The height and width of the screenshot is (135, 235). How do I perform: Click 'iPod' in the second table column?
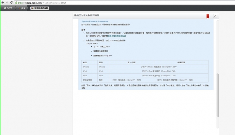(101, 75)
